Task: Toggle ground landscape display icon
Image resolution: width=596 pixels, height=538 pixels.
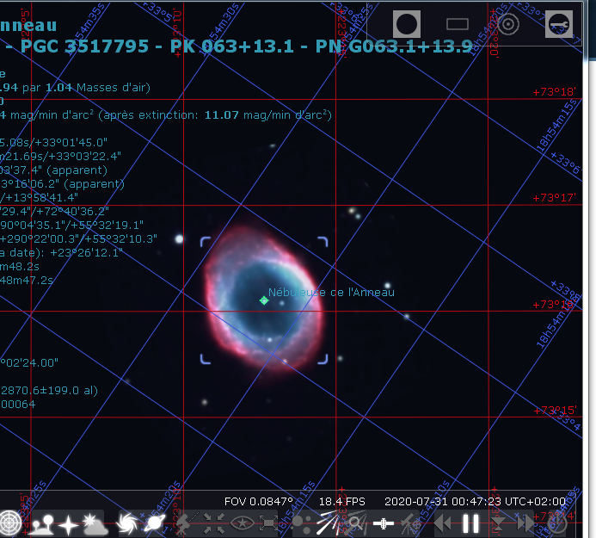Action: pos(42,524)
